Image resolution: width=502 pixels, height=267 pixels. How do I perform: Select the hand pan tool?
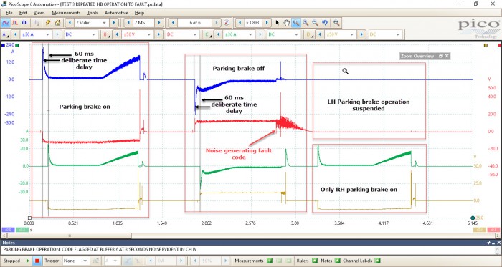pos(287,23)
